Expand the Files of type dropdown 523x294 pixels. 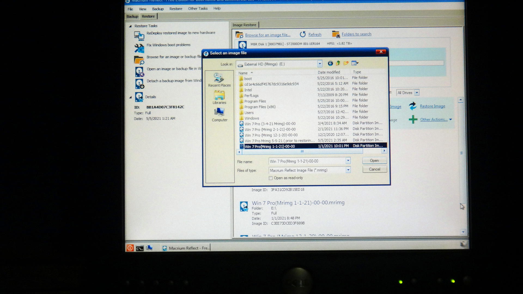(x=348, y=170)
